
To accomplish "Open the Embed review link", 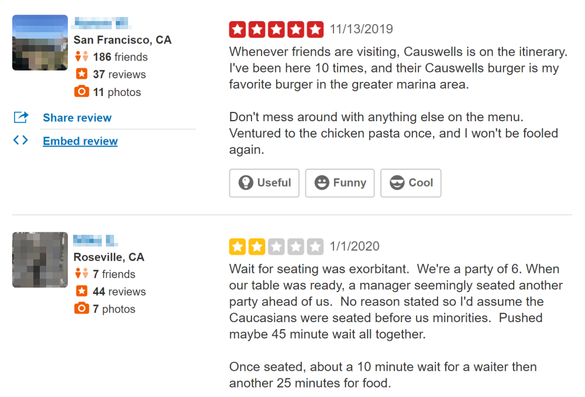I will pyautogui.click(x=80, y=141).
